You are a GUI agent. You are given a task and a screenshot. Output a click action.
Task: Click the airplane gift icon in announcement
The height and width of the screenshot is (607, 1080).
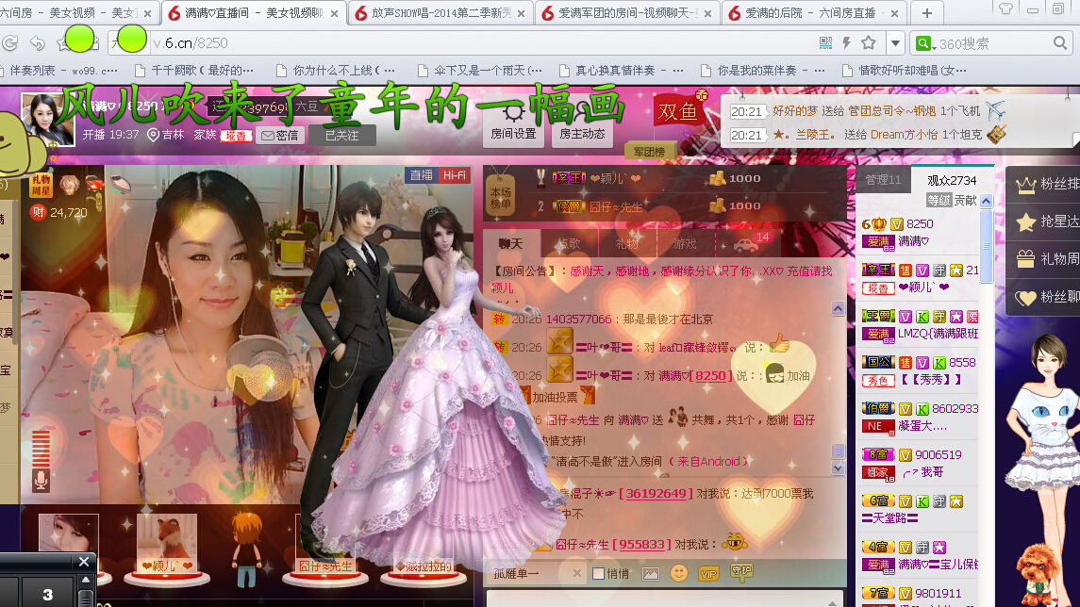pos(995,110)
